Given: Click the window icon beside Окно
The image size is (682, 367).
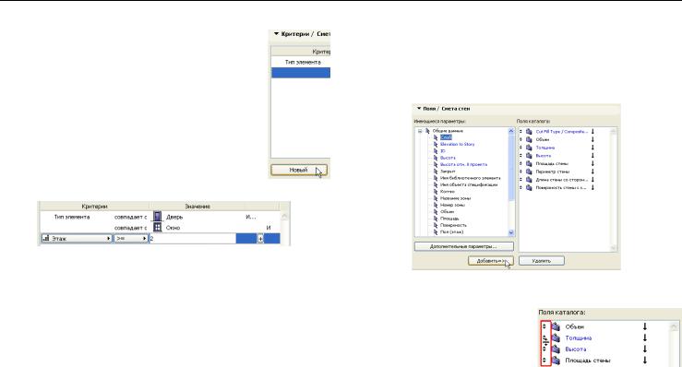Looking at the screenshot, I should (x=158, y=228).
